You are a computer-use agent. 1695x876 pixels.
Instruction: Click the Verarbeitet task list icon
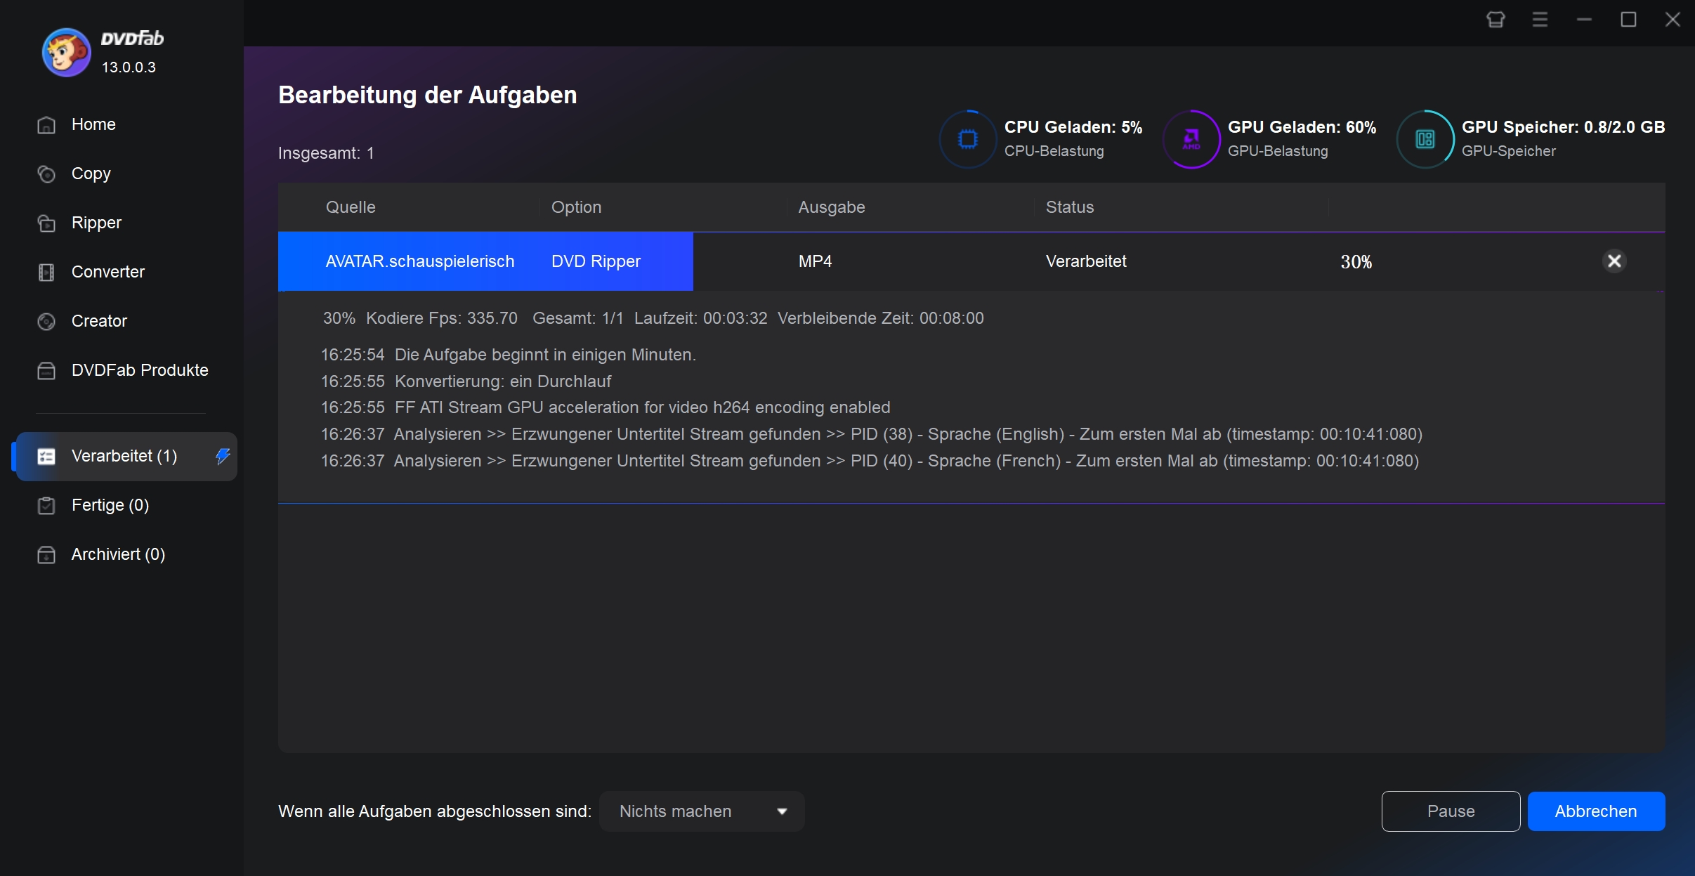pyautogui.click(x=46, y=455)
